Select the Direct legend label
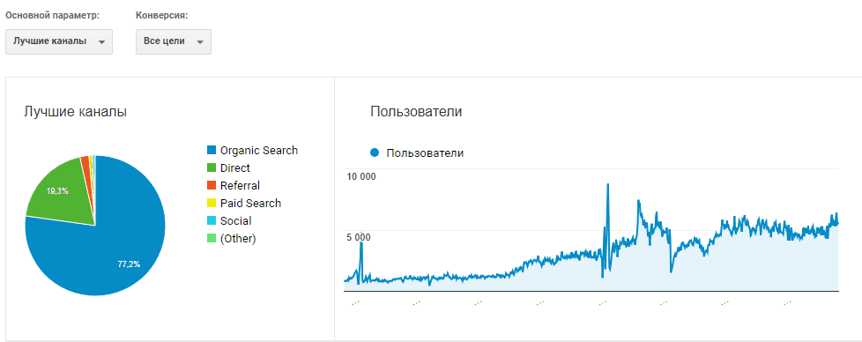This screenshot has width=862, height=342. pyautogui.click(x=234, y=167)
